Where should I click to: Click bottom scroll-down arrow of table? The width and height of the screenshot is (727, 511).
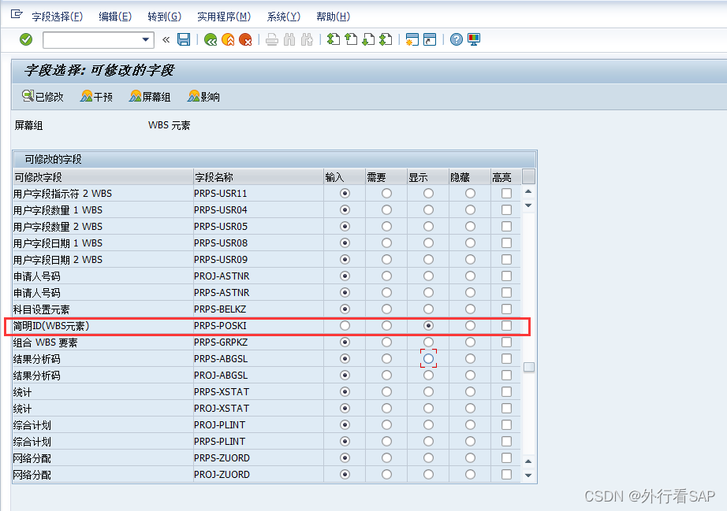[x=528, y=476]
